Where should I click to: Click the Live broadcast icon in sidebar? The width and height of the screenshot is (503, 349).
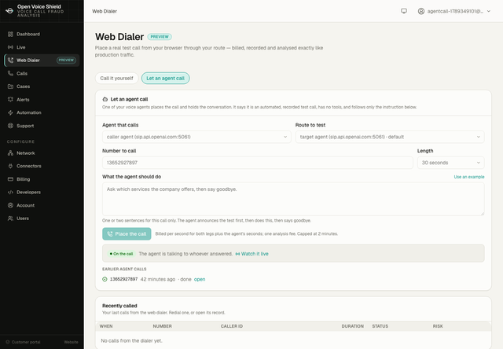[10, 47]
